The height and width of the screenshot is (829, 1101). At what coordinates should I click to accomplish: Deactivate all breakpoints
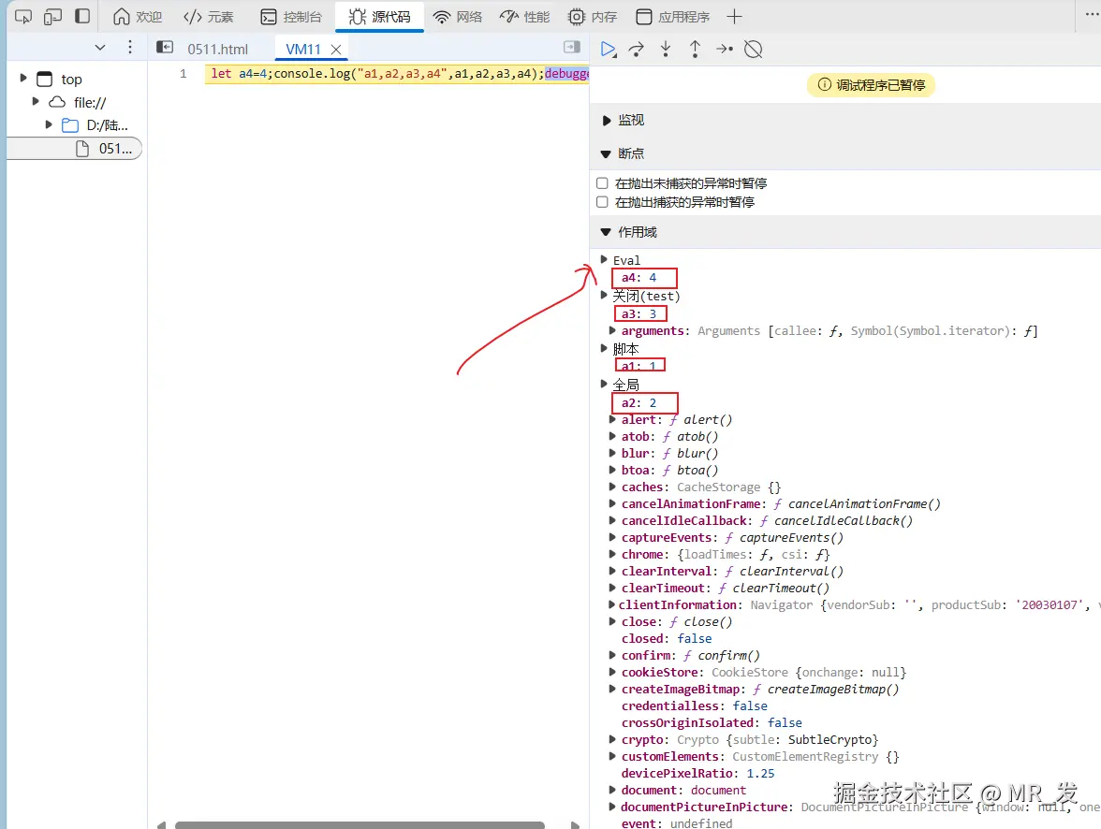point(754,50)
